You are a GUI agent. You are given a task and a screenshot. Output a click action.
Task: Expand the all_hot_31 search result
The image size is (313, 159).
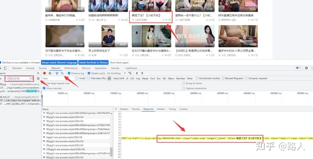click(5, 97)
